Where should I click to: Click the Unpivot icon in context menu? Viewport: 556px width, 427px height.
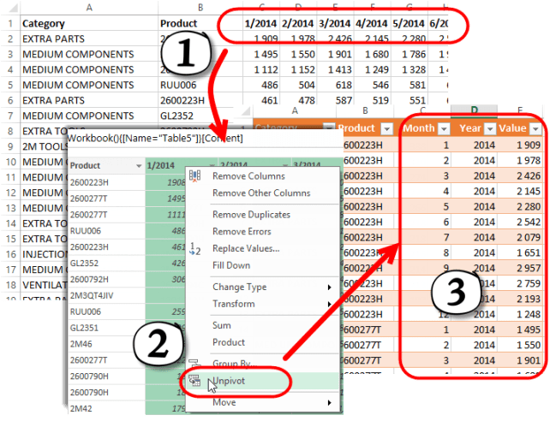click(x=194, y=381)
